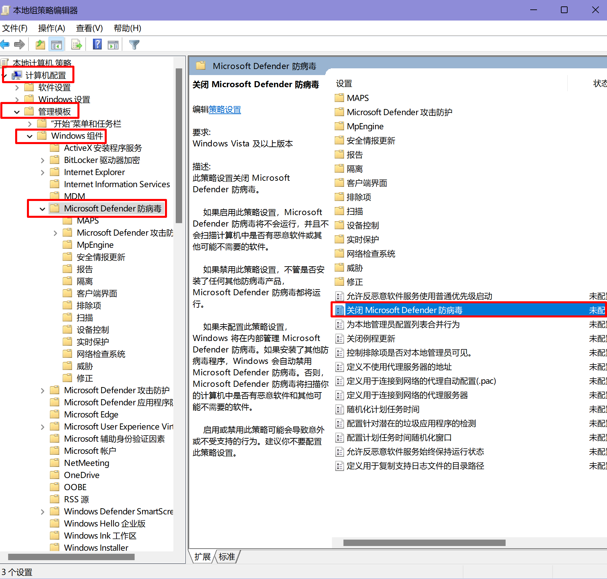
Task: Click the blue Help question mark icon
Action: (x=97, y=44)
